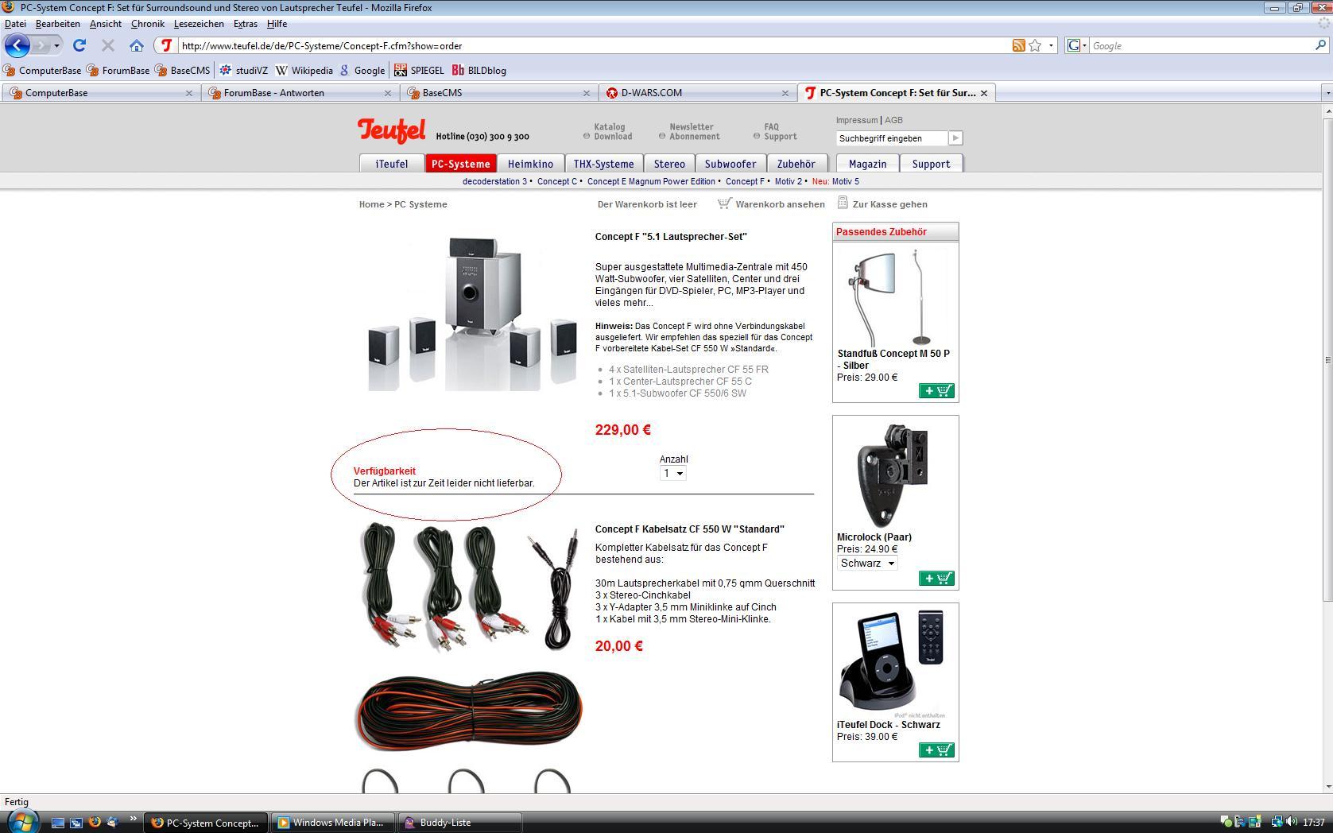The width and height of the screenshot is (1333, 833).
Task: Click the Home breadcrumb link
Action: (371, 204)
